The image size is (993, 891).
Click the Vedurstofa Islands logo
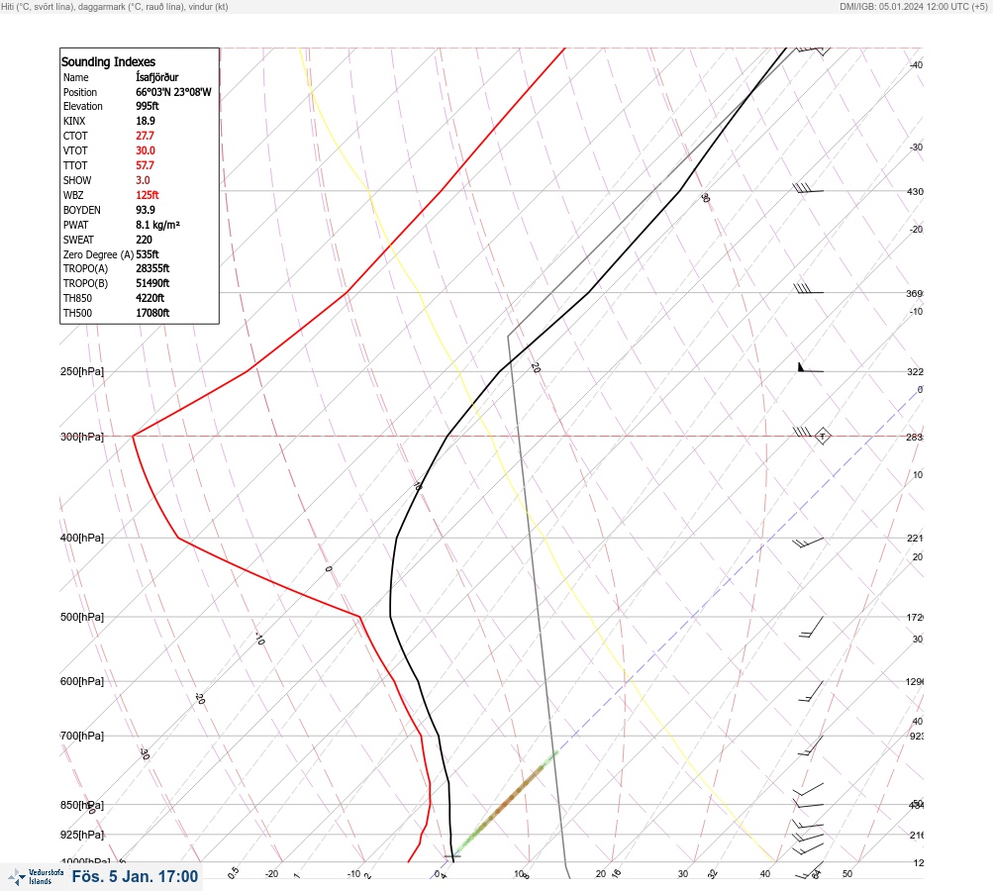(36, 877)
